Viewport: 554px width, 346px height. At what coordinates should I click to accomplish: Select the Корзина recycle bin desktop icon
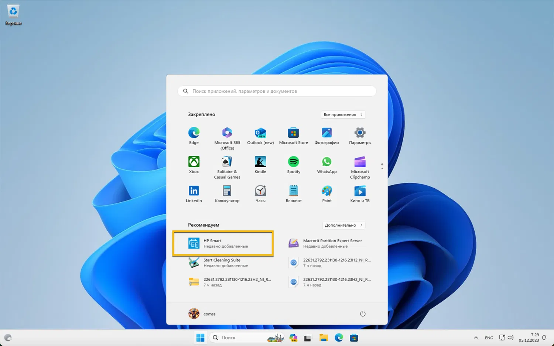pyautogui.click(x=13, y=15)
